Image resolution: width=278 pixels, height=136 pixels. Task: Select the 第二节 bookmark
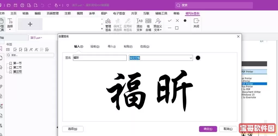click(17, 67)
